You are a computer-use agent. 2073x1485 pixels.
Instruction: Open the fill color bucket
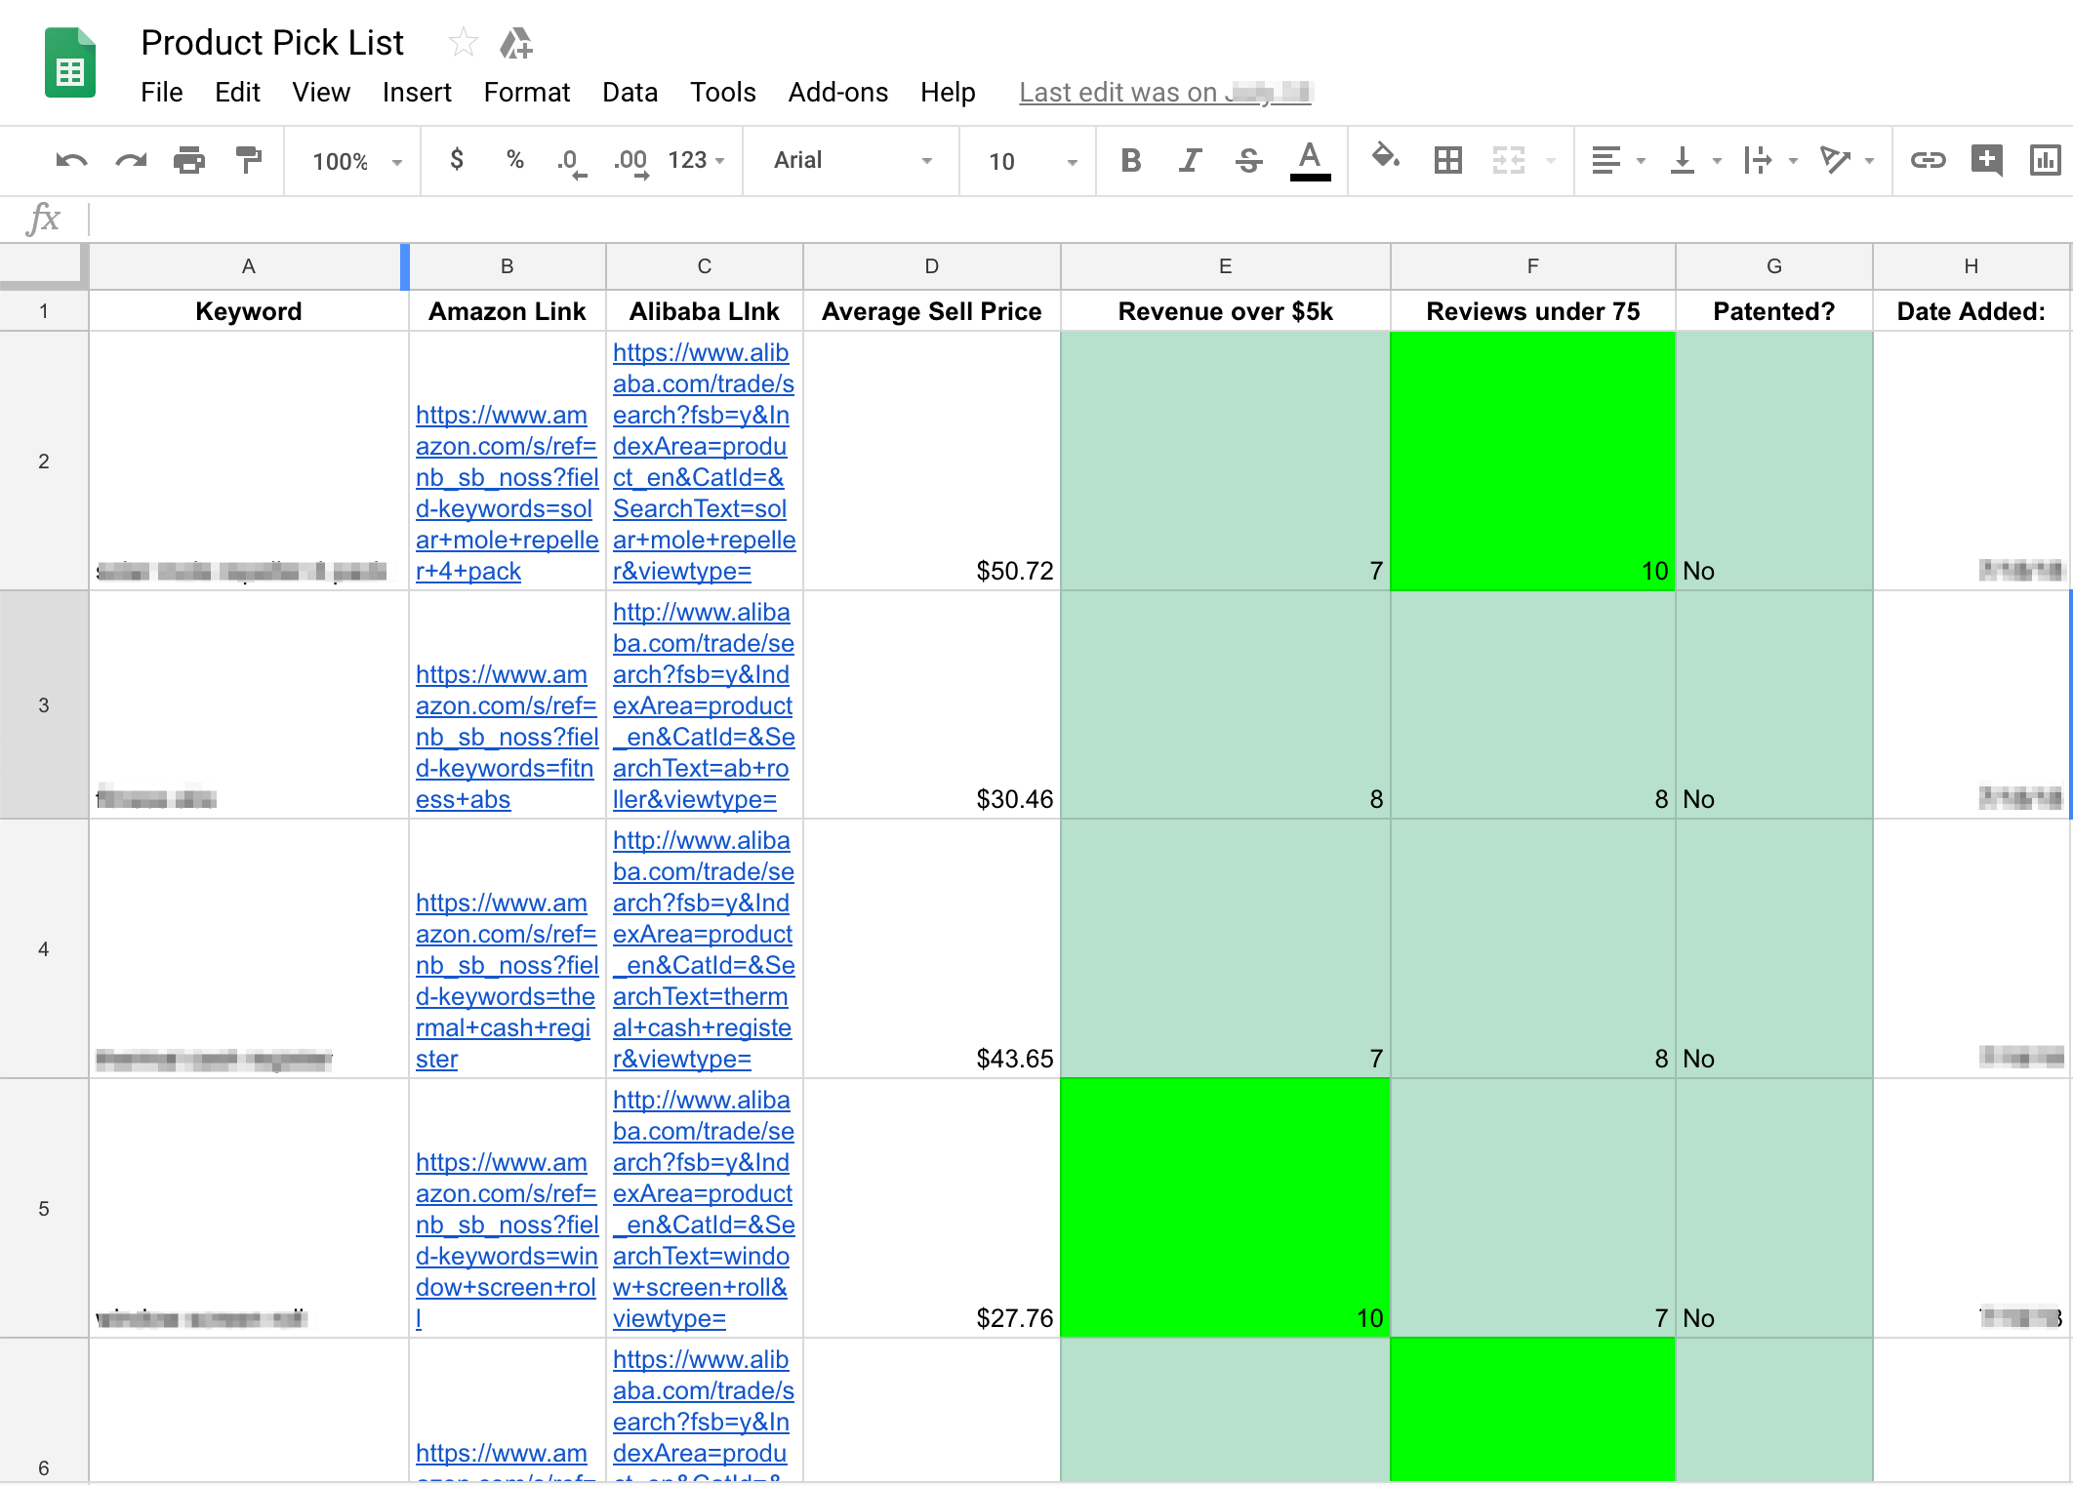pyautogui.click(x=1386, y=157)
